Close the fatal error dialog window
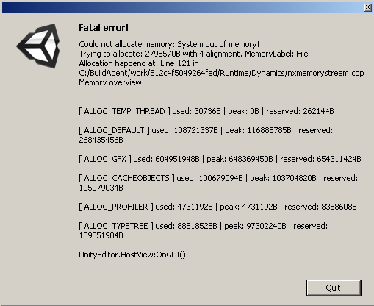 point(367,7)
